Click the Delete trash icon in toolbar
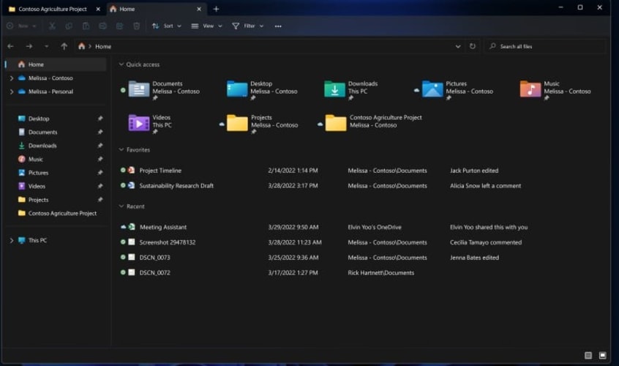The width and height of the screenshot is (619, 366). point(137,26)
